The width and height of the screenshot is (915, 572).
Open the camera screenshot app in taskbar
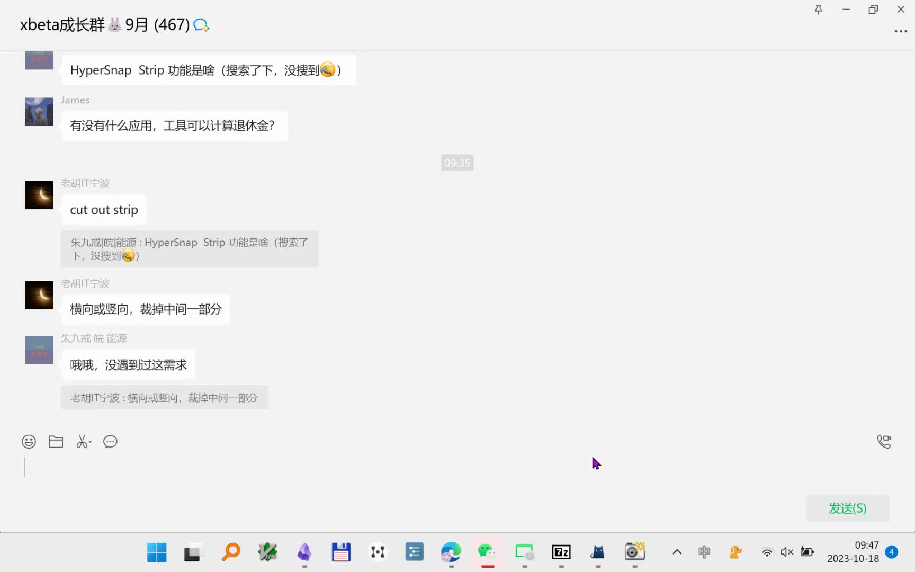[x=634, y=552]
